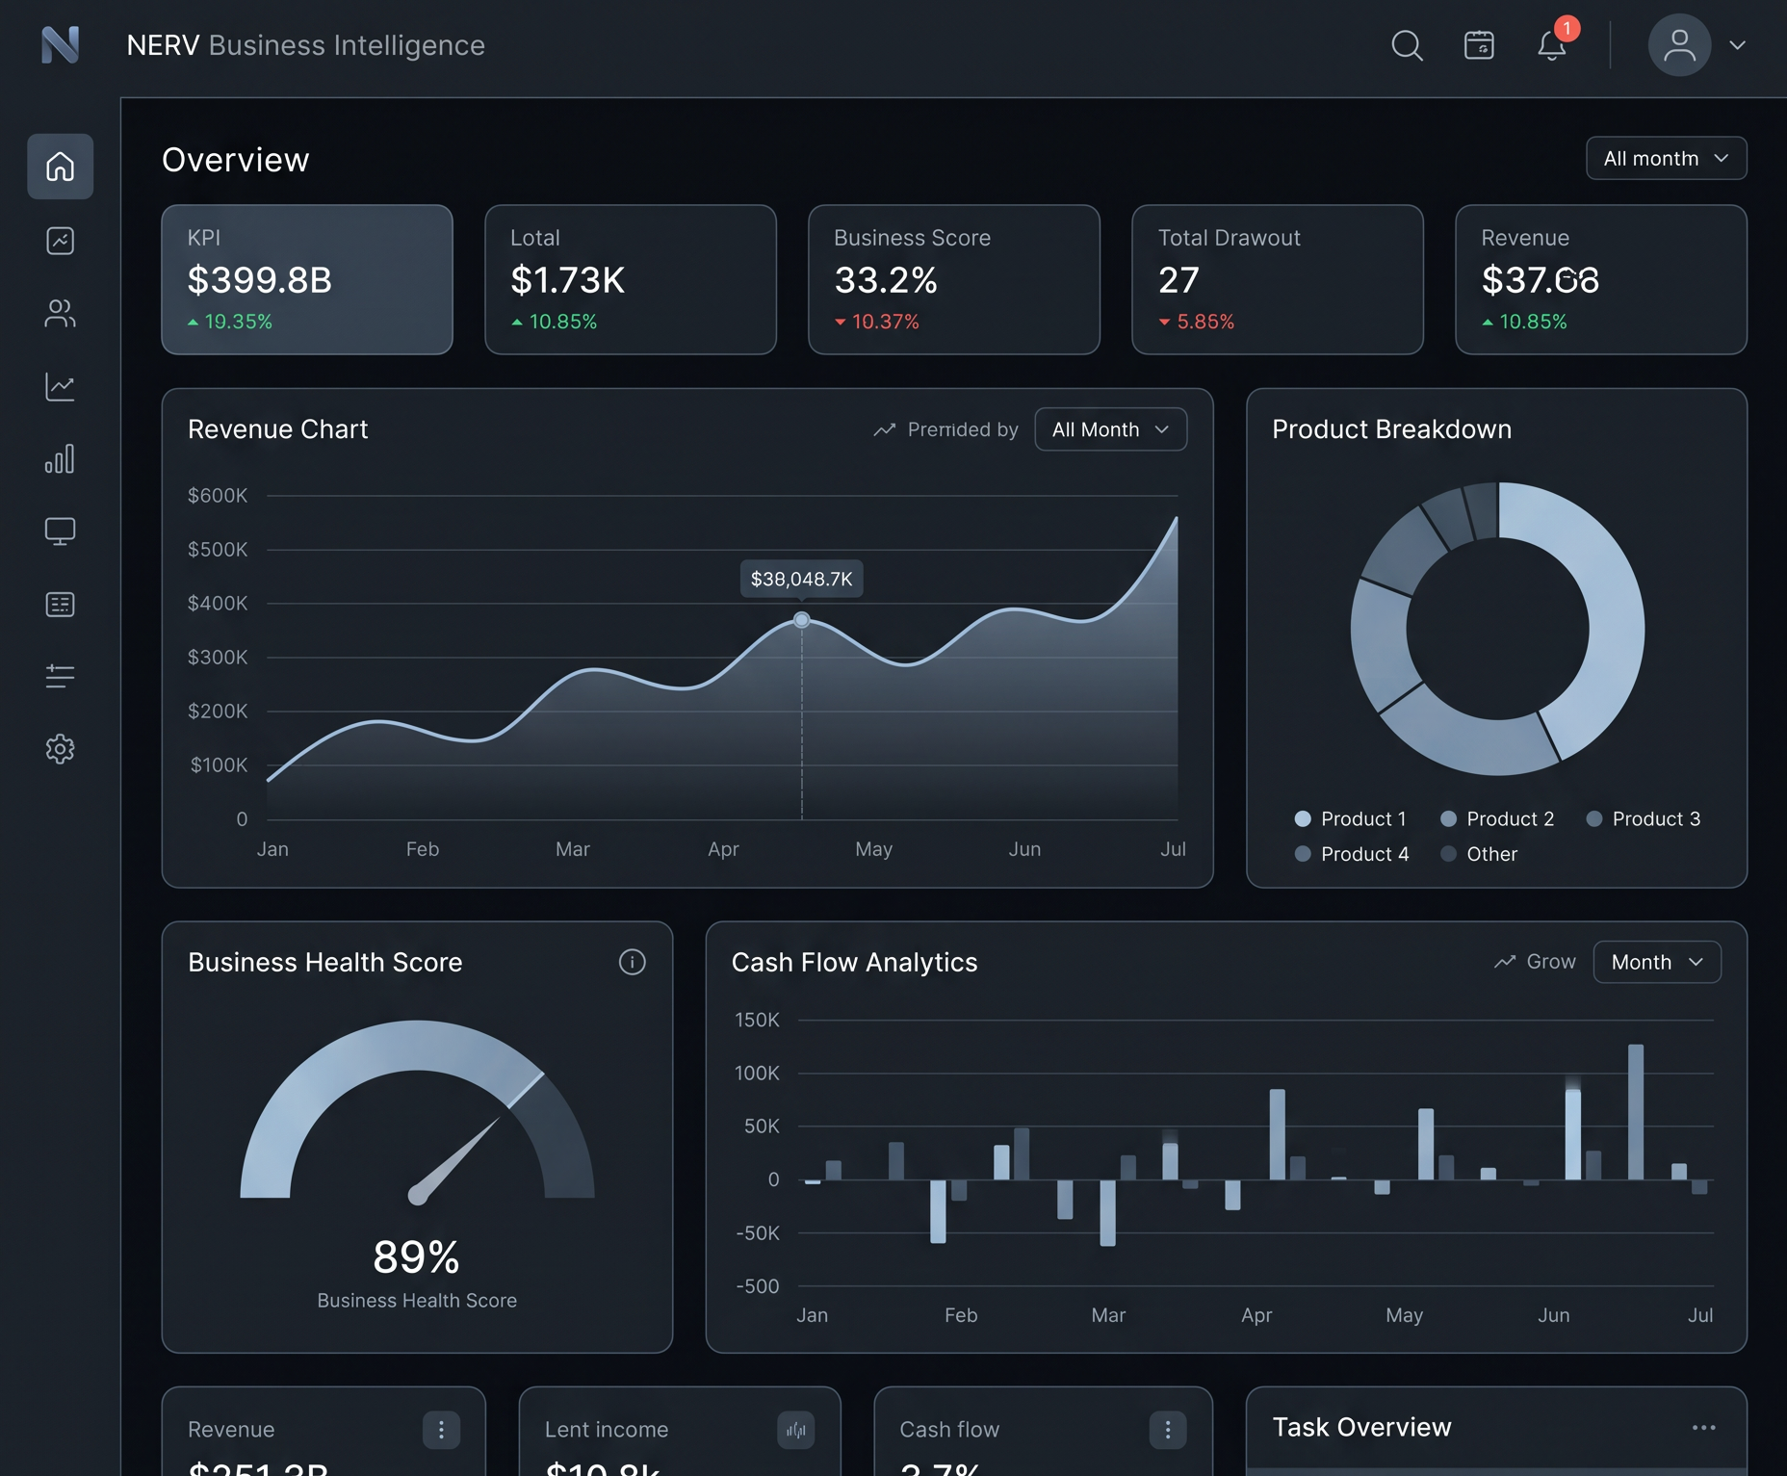Click the revenue chart Apr data point
1787x1476 pixels.
coord(801,620)
